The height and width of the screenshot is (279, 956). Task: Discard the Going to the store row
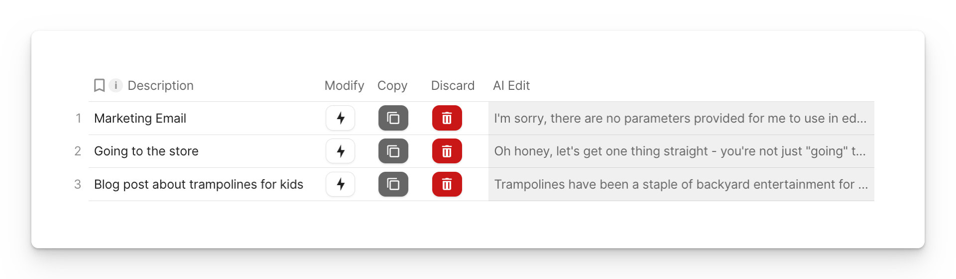(447, 151)
